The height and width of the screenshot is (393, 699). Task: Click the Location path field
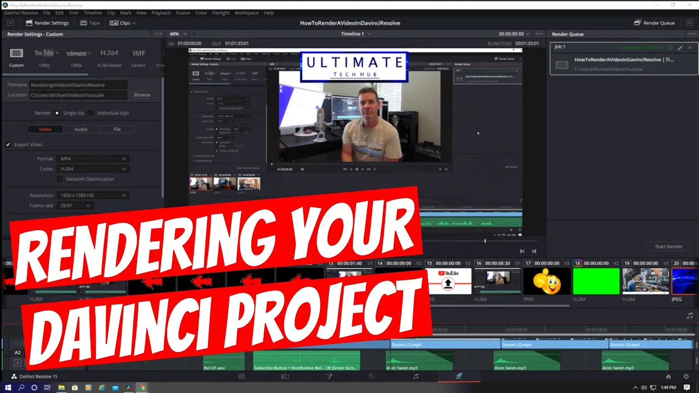[x=78, y=95]
